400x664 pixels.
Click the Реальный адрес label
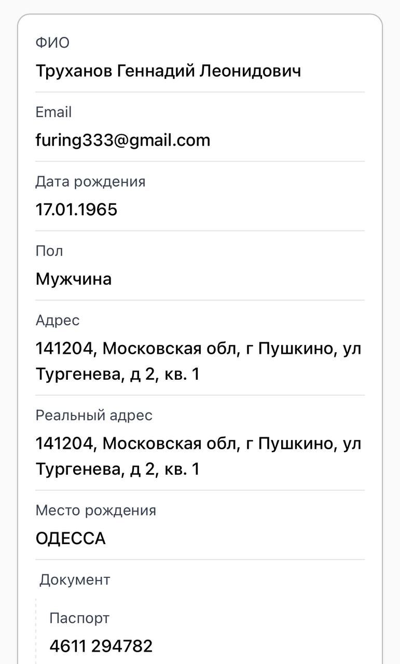[94, 415]
